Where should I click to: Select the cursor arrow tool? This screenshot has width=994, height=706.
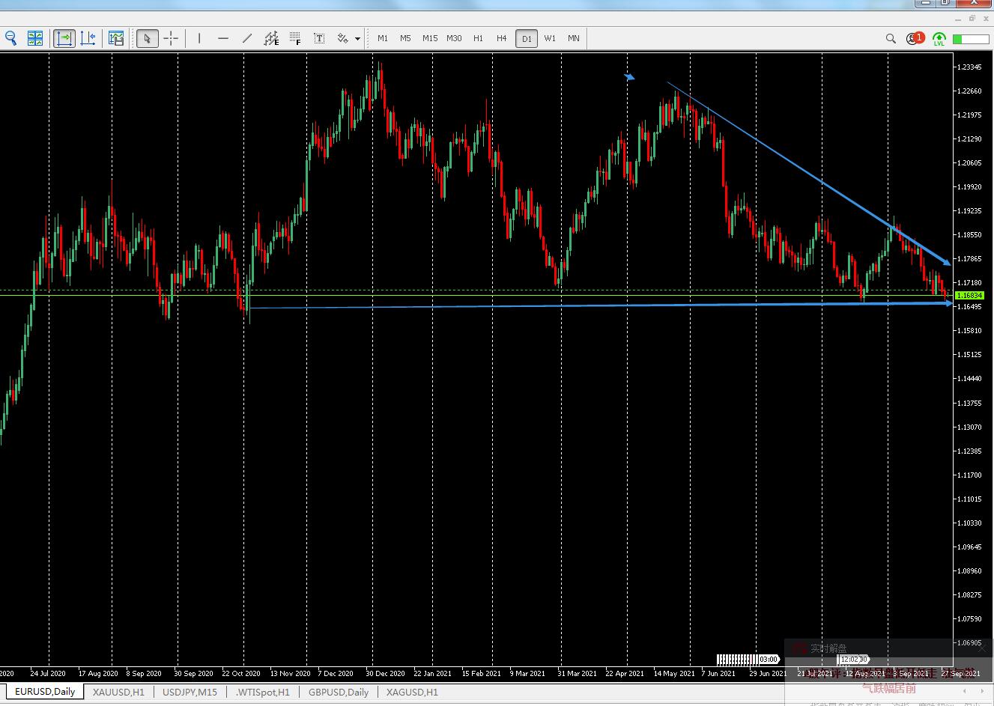[148, 38]
